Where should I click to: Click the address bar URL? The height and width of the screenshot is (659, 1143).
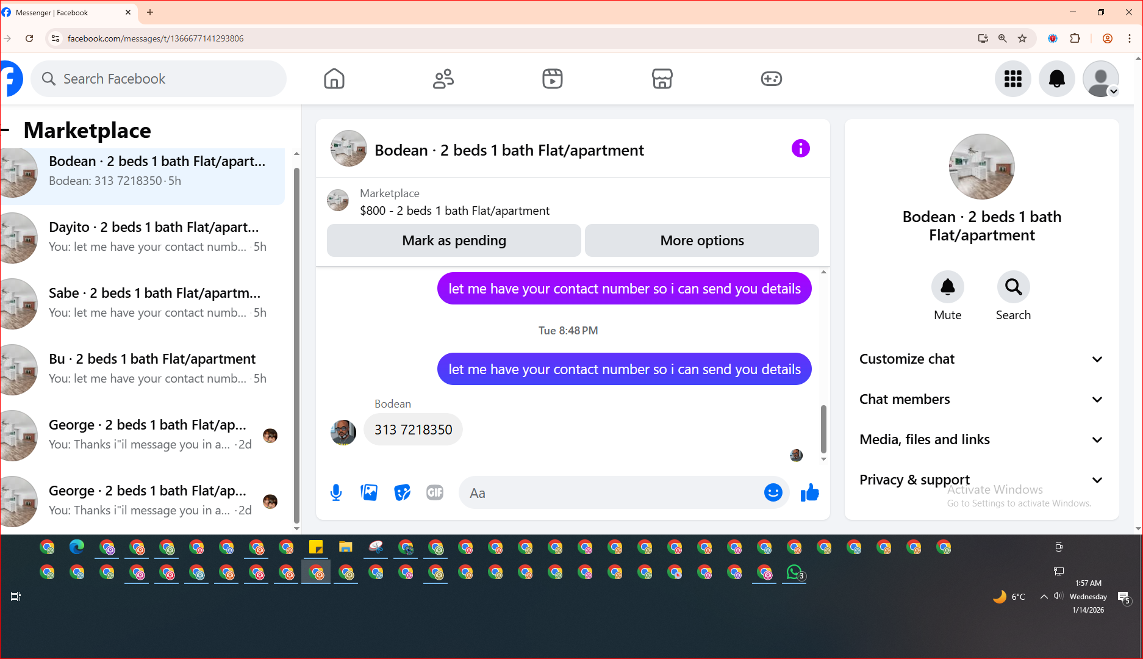[x=156, y=38]
